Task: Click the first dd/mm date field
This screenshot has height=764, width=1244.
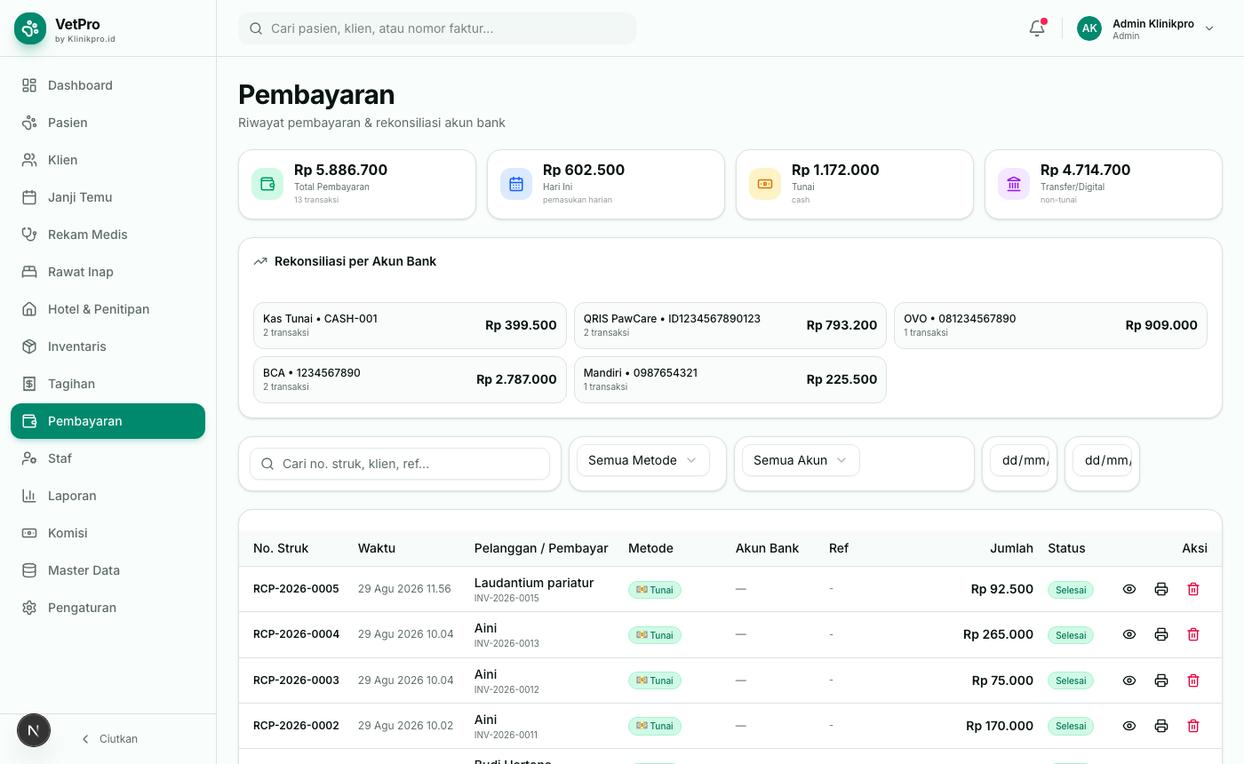Action: 1019,460
